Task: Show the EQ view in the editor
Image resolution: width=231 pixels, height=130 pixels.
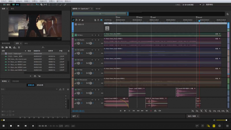Action: (82, 20)
